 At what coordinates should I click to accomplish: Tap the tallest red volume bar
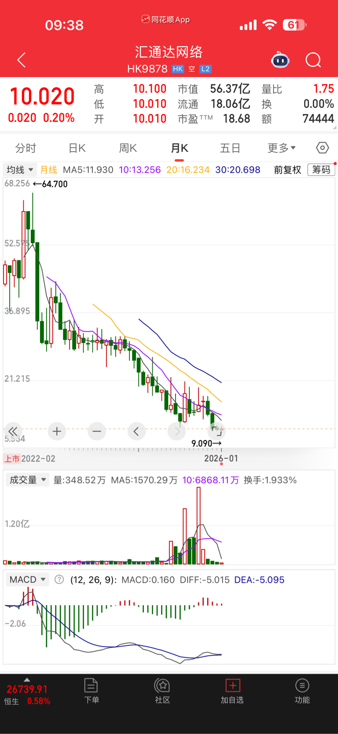click(198, 526)
